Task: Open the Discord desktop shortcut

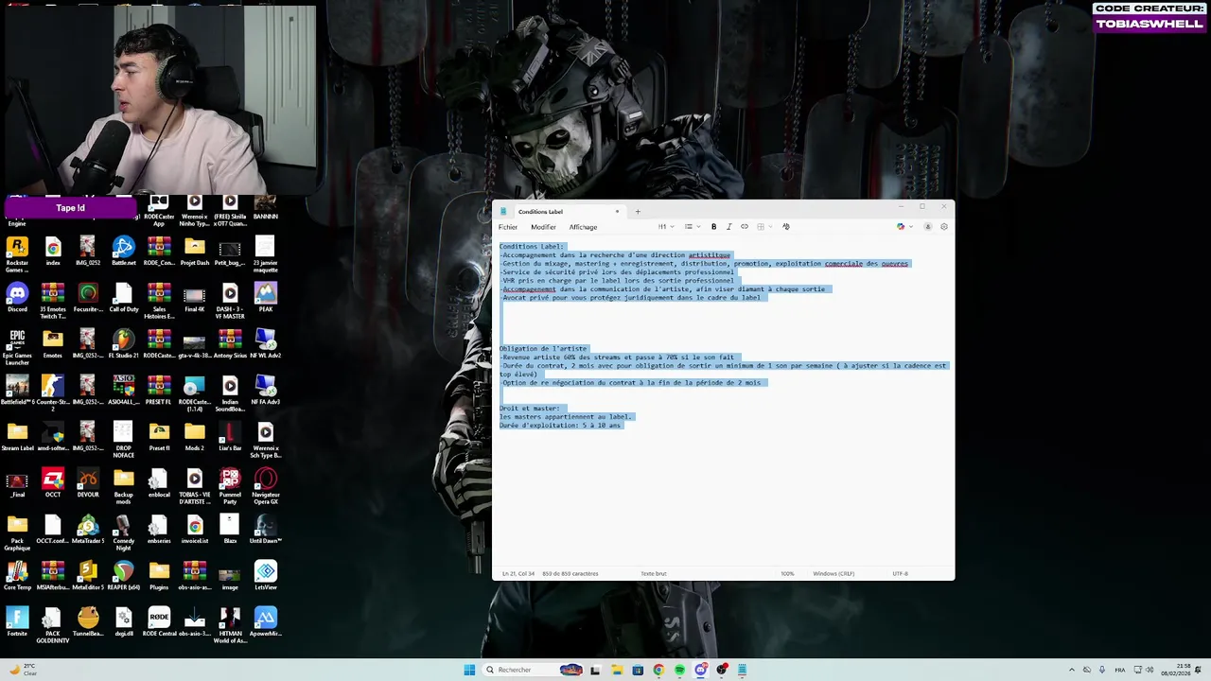Action: coord(17,298)
